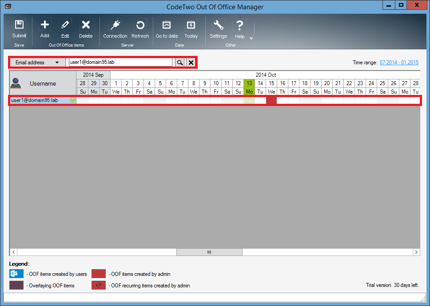430x306 pixels.
Task: Close the CodeTwo Out Of Office Manager
Action: coord(417,5)
